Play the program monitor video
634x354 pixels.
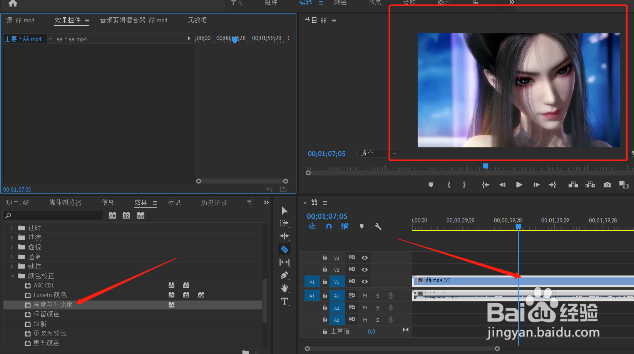tap(519, 185)
